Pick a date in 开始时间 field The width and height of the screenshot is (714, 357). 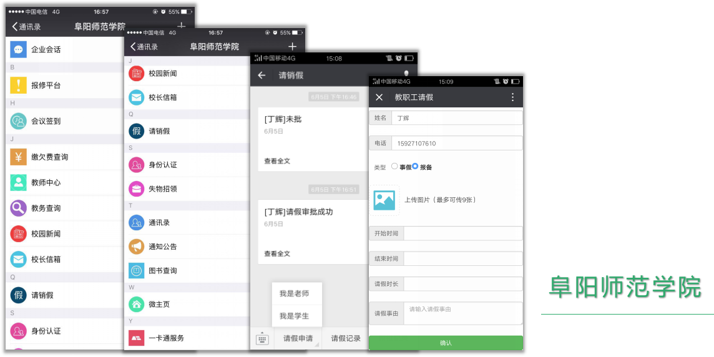tap(463, 233)
